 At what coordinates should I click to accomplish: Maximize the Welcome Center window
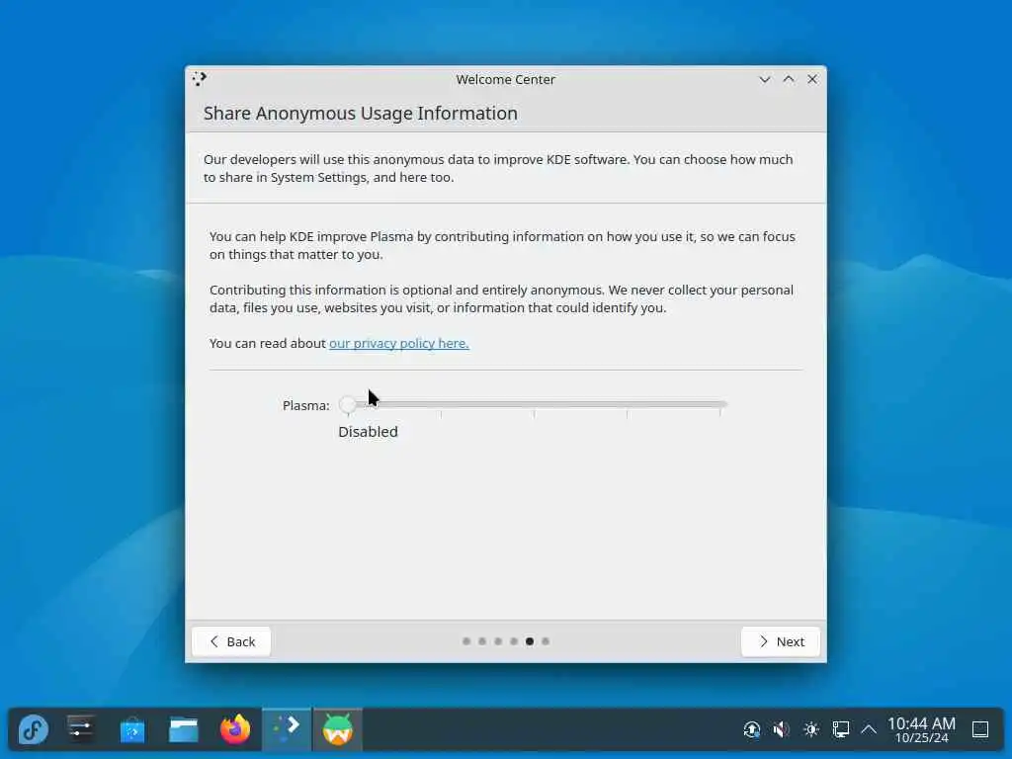pos(789,79)
